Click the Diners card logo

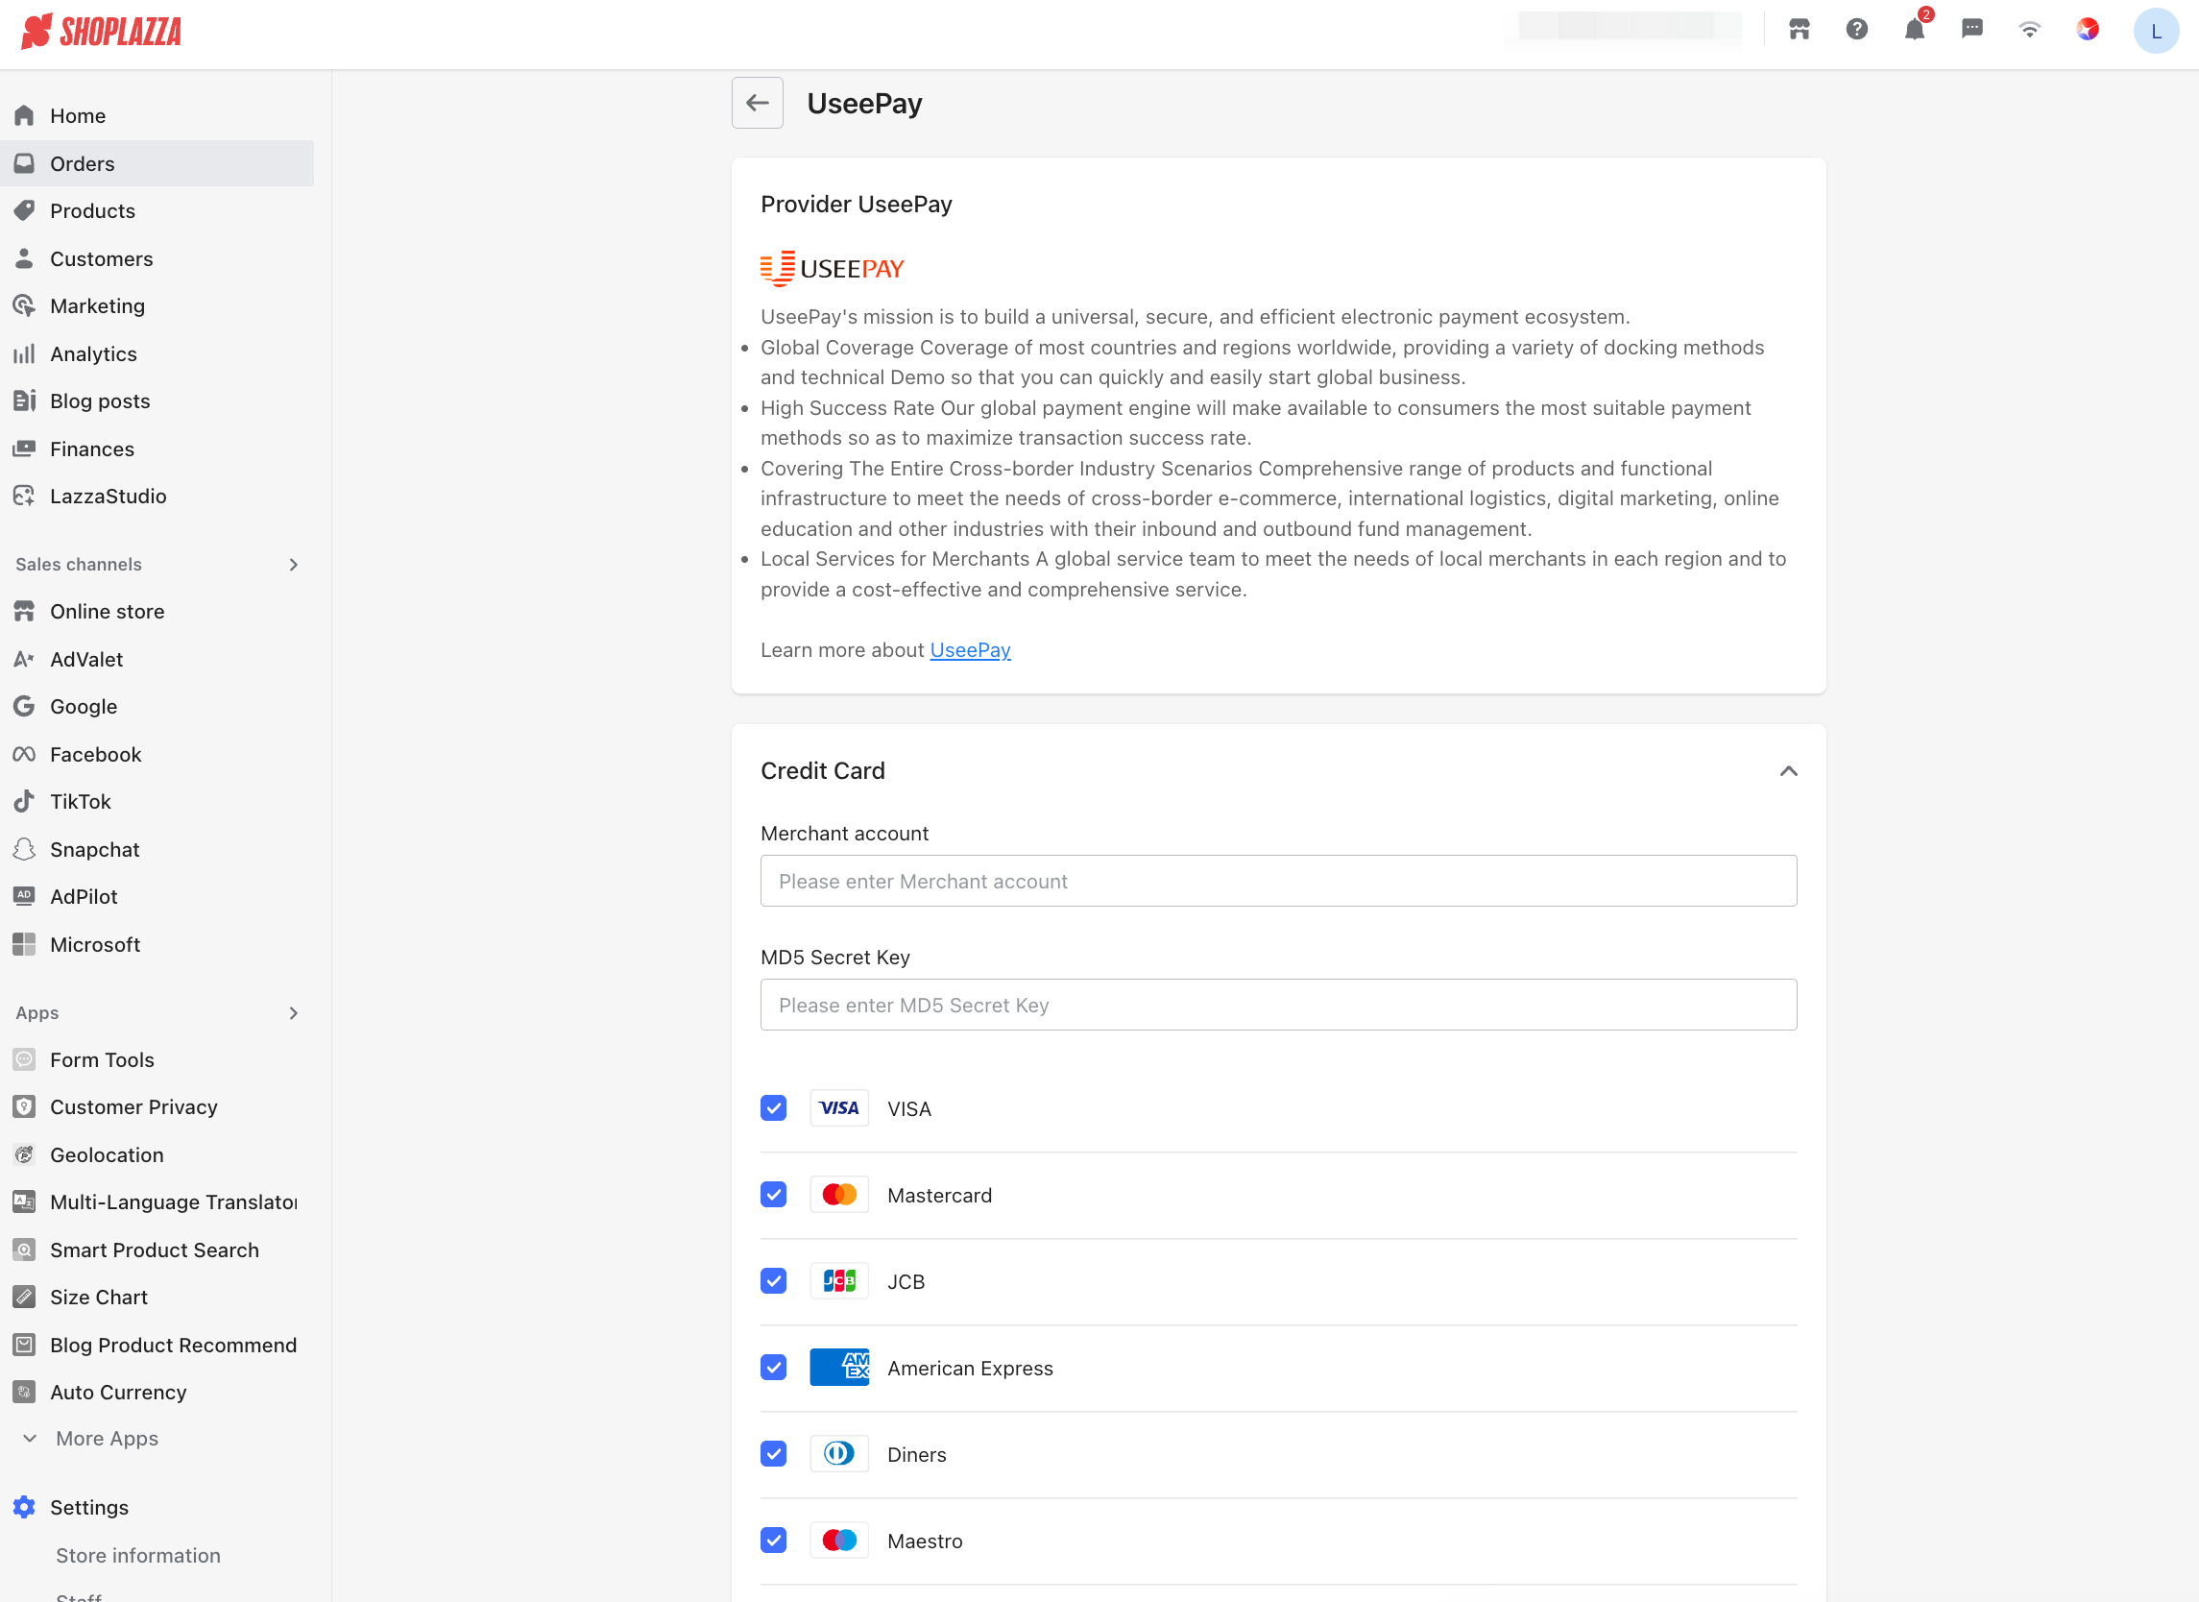838,1453
